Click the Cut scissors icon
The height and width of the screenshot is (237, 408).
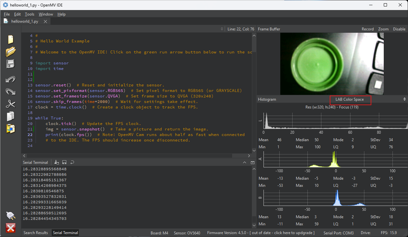pos(11,104)
